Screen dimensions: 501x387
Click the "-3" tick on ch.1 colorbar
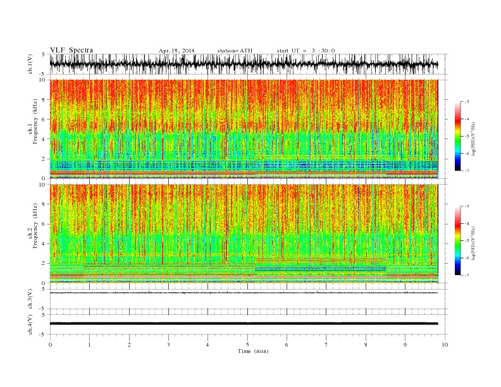466,102
